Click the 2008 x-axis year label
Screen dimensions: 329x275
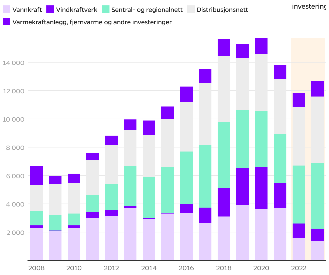pyautogui.click(x=36, y=268)
